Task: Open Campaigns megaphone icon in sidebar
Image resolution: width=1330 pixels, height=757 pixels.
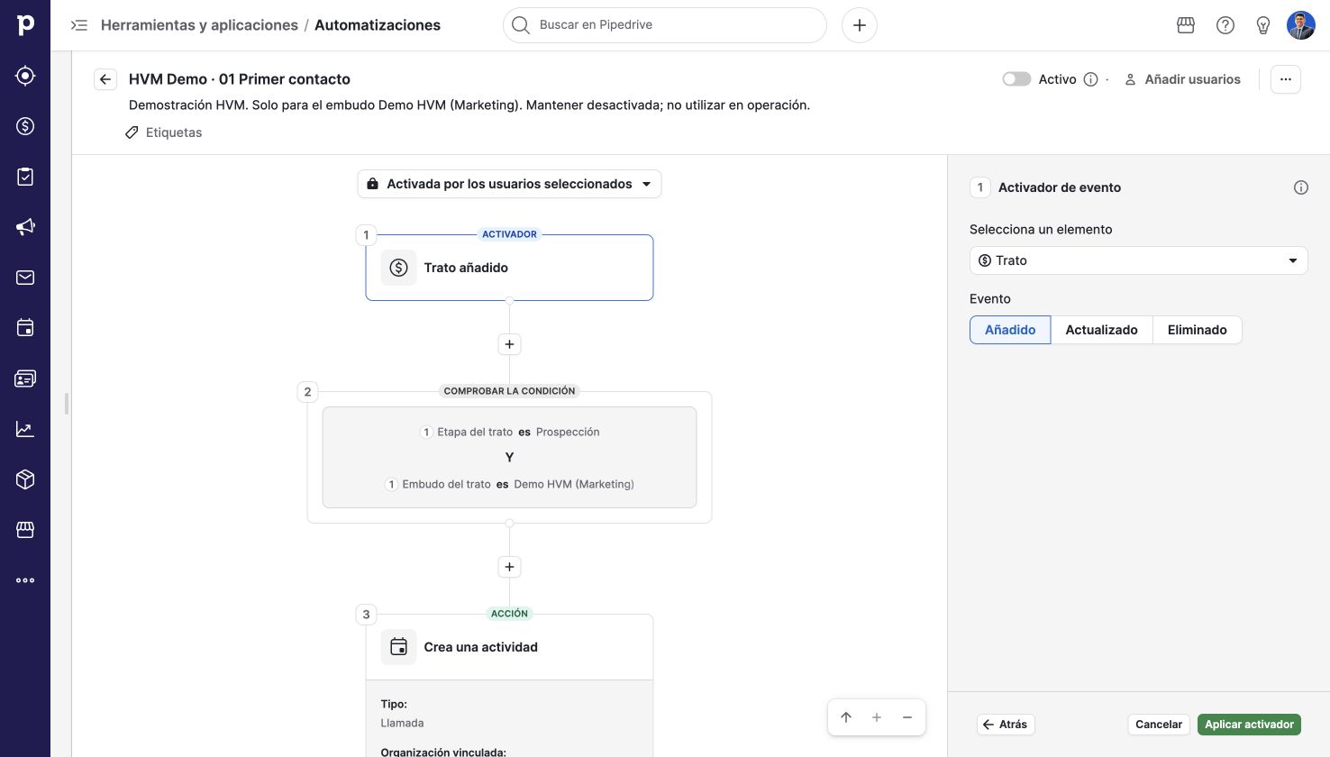Action: [x=25, y=227]
